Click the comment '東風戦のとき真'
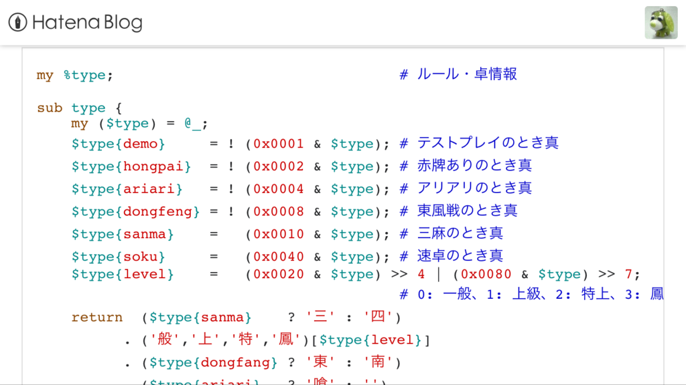This screenshot has height=385, width=686. pyautogui.click(x=467, y=211)
